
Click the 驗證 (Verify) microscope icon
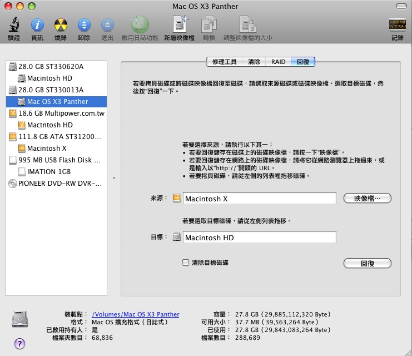[14, 24]
